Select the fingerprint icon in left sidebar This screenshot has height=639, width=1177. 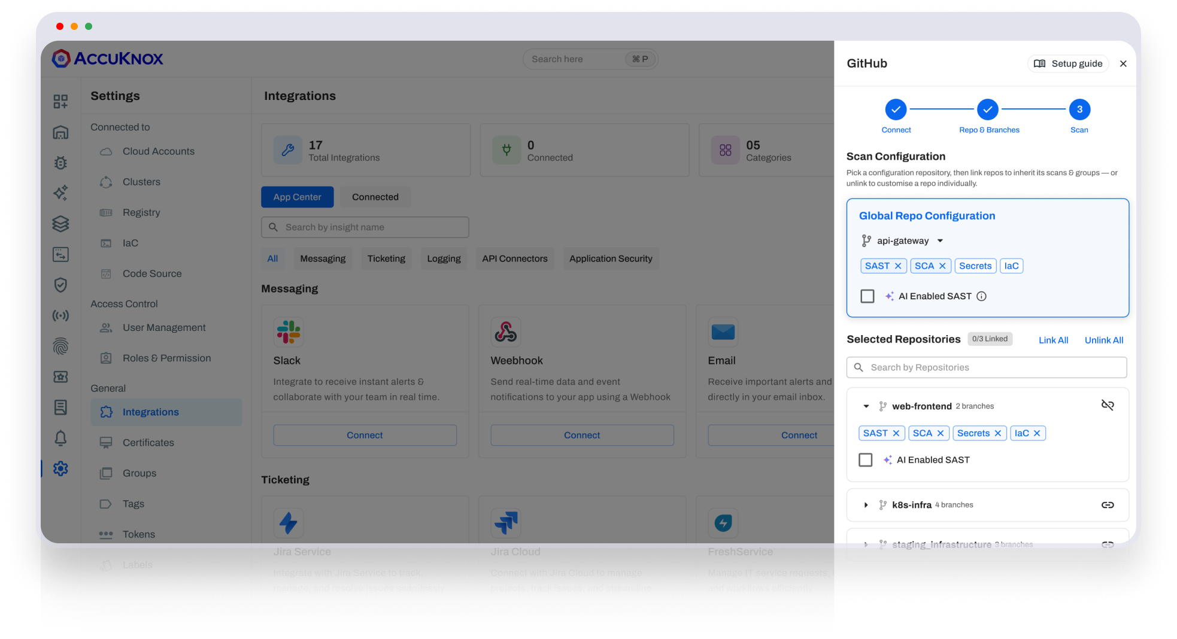click(60, 346)
